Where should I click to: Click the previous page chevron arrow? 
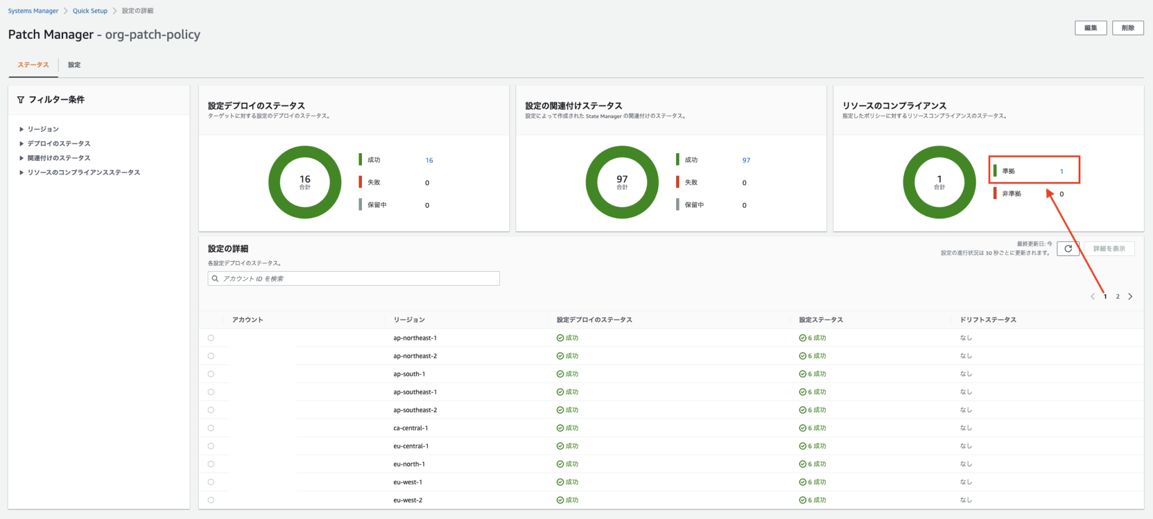pyautogui.click(x=1092, y=296)
